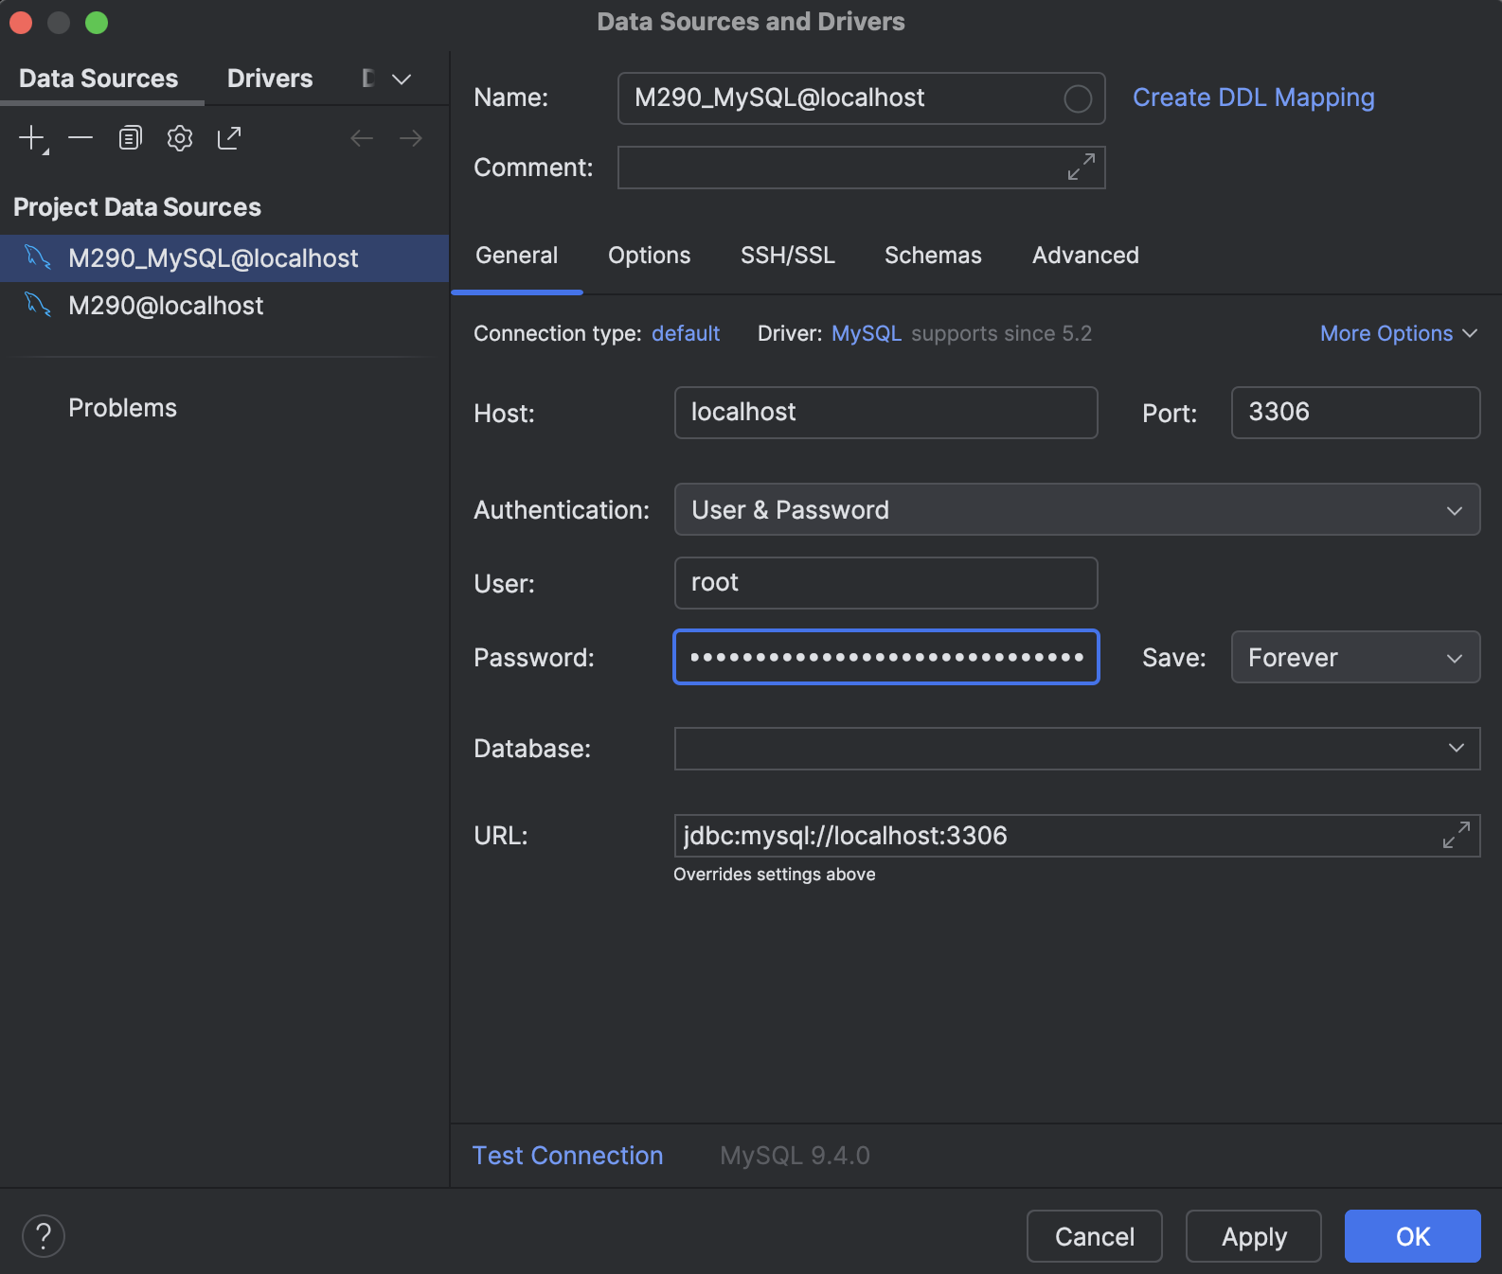1502x1274 pixels.
Task: Click MySQL icon beside M290_MySQL@localhost
Action: 38,257
